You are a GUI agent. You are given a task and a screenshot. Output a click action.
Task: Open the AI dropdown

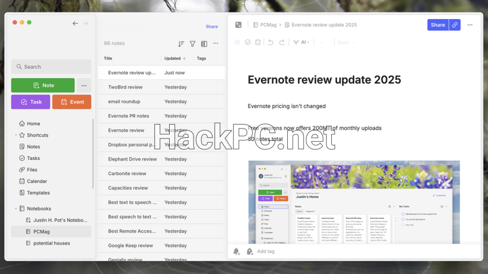pyautogui.click(x=301, y=42)
